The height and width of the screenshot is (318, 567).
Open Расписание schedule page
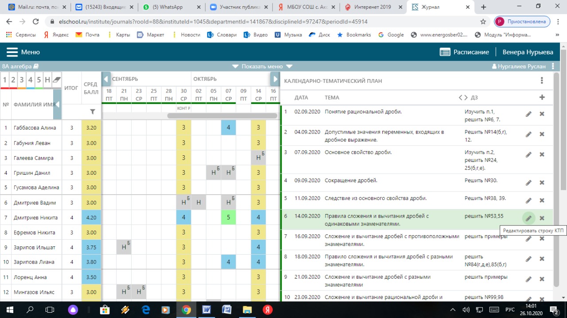point(464,52)
